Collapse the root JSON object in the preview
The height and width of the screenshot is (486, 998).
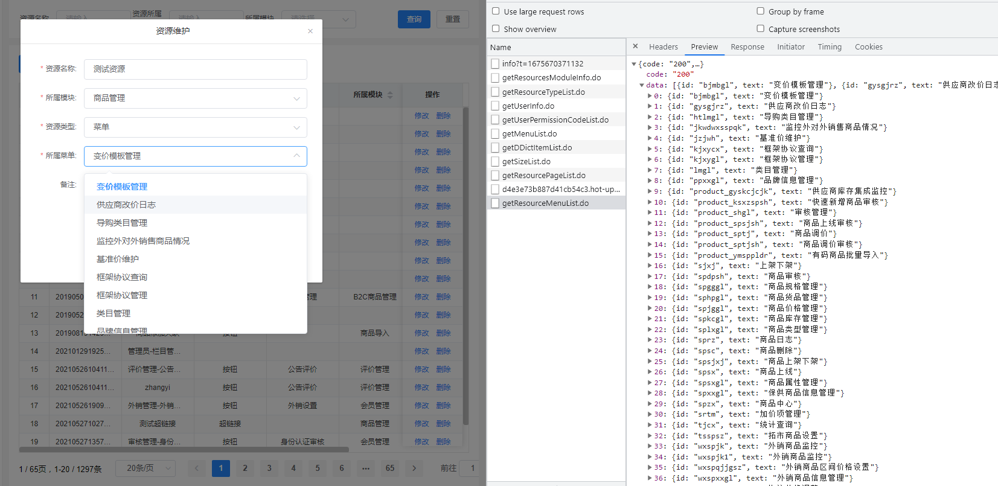point(634,64)
